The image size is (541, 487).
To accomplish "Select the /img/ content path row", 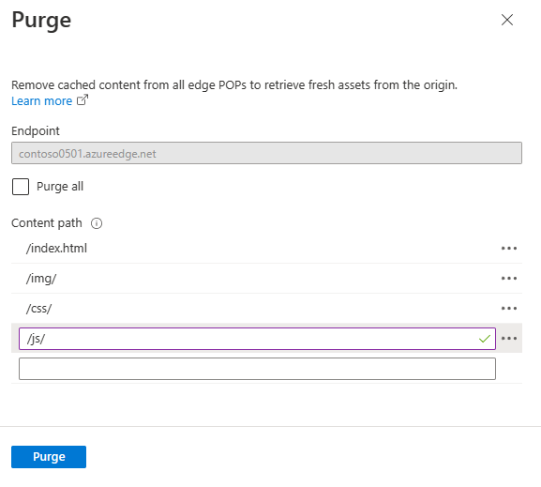I will click(x=266, y=279).
